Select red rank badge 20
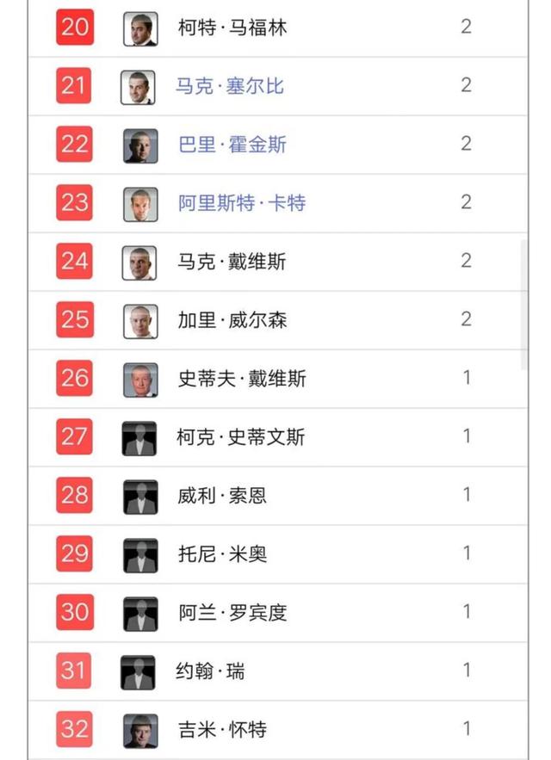The image size is (551, 760). tap(75, 28)
